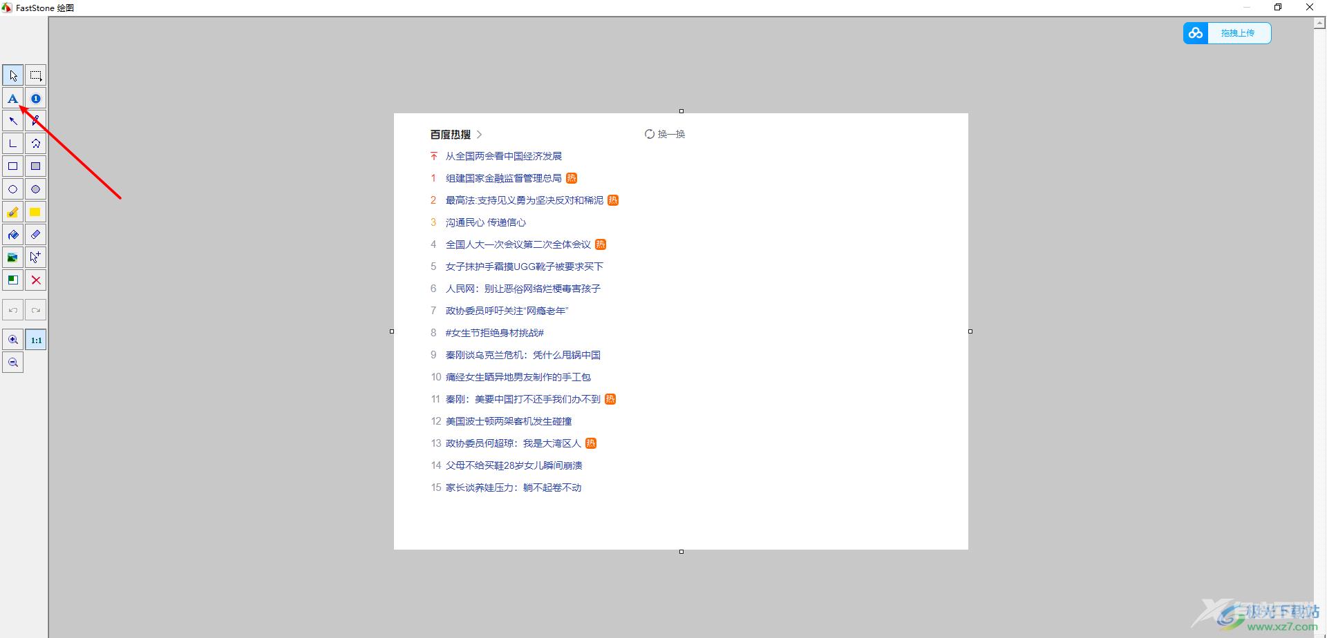This screenshot has height=638, width=1327.
Task: Click the 拖拽上传 upload button
Action: [x=1237, y=33]
